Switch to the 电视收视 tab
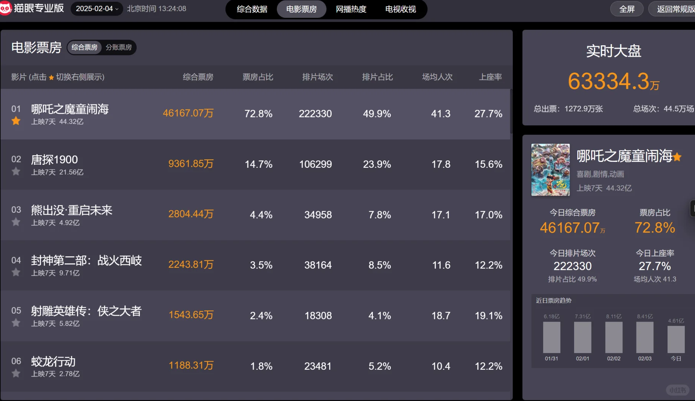The height and width of the screenshot is (401, 695). click(x=400, y=9)
